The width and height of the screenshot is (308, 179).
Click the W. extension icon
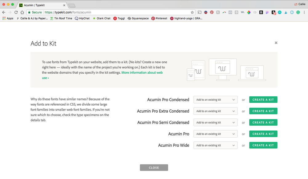(x=243, y=12)
